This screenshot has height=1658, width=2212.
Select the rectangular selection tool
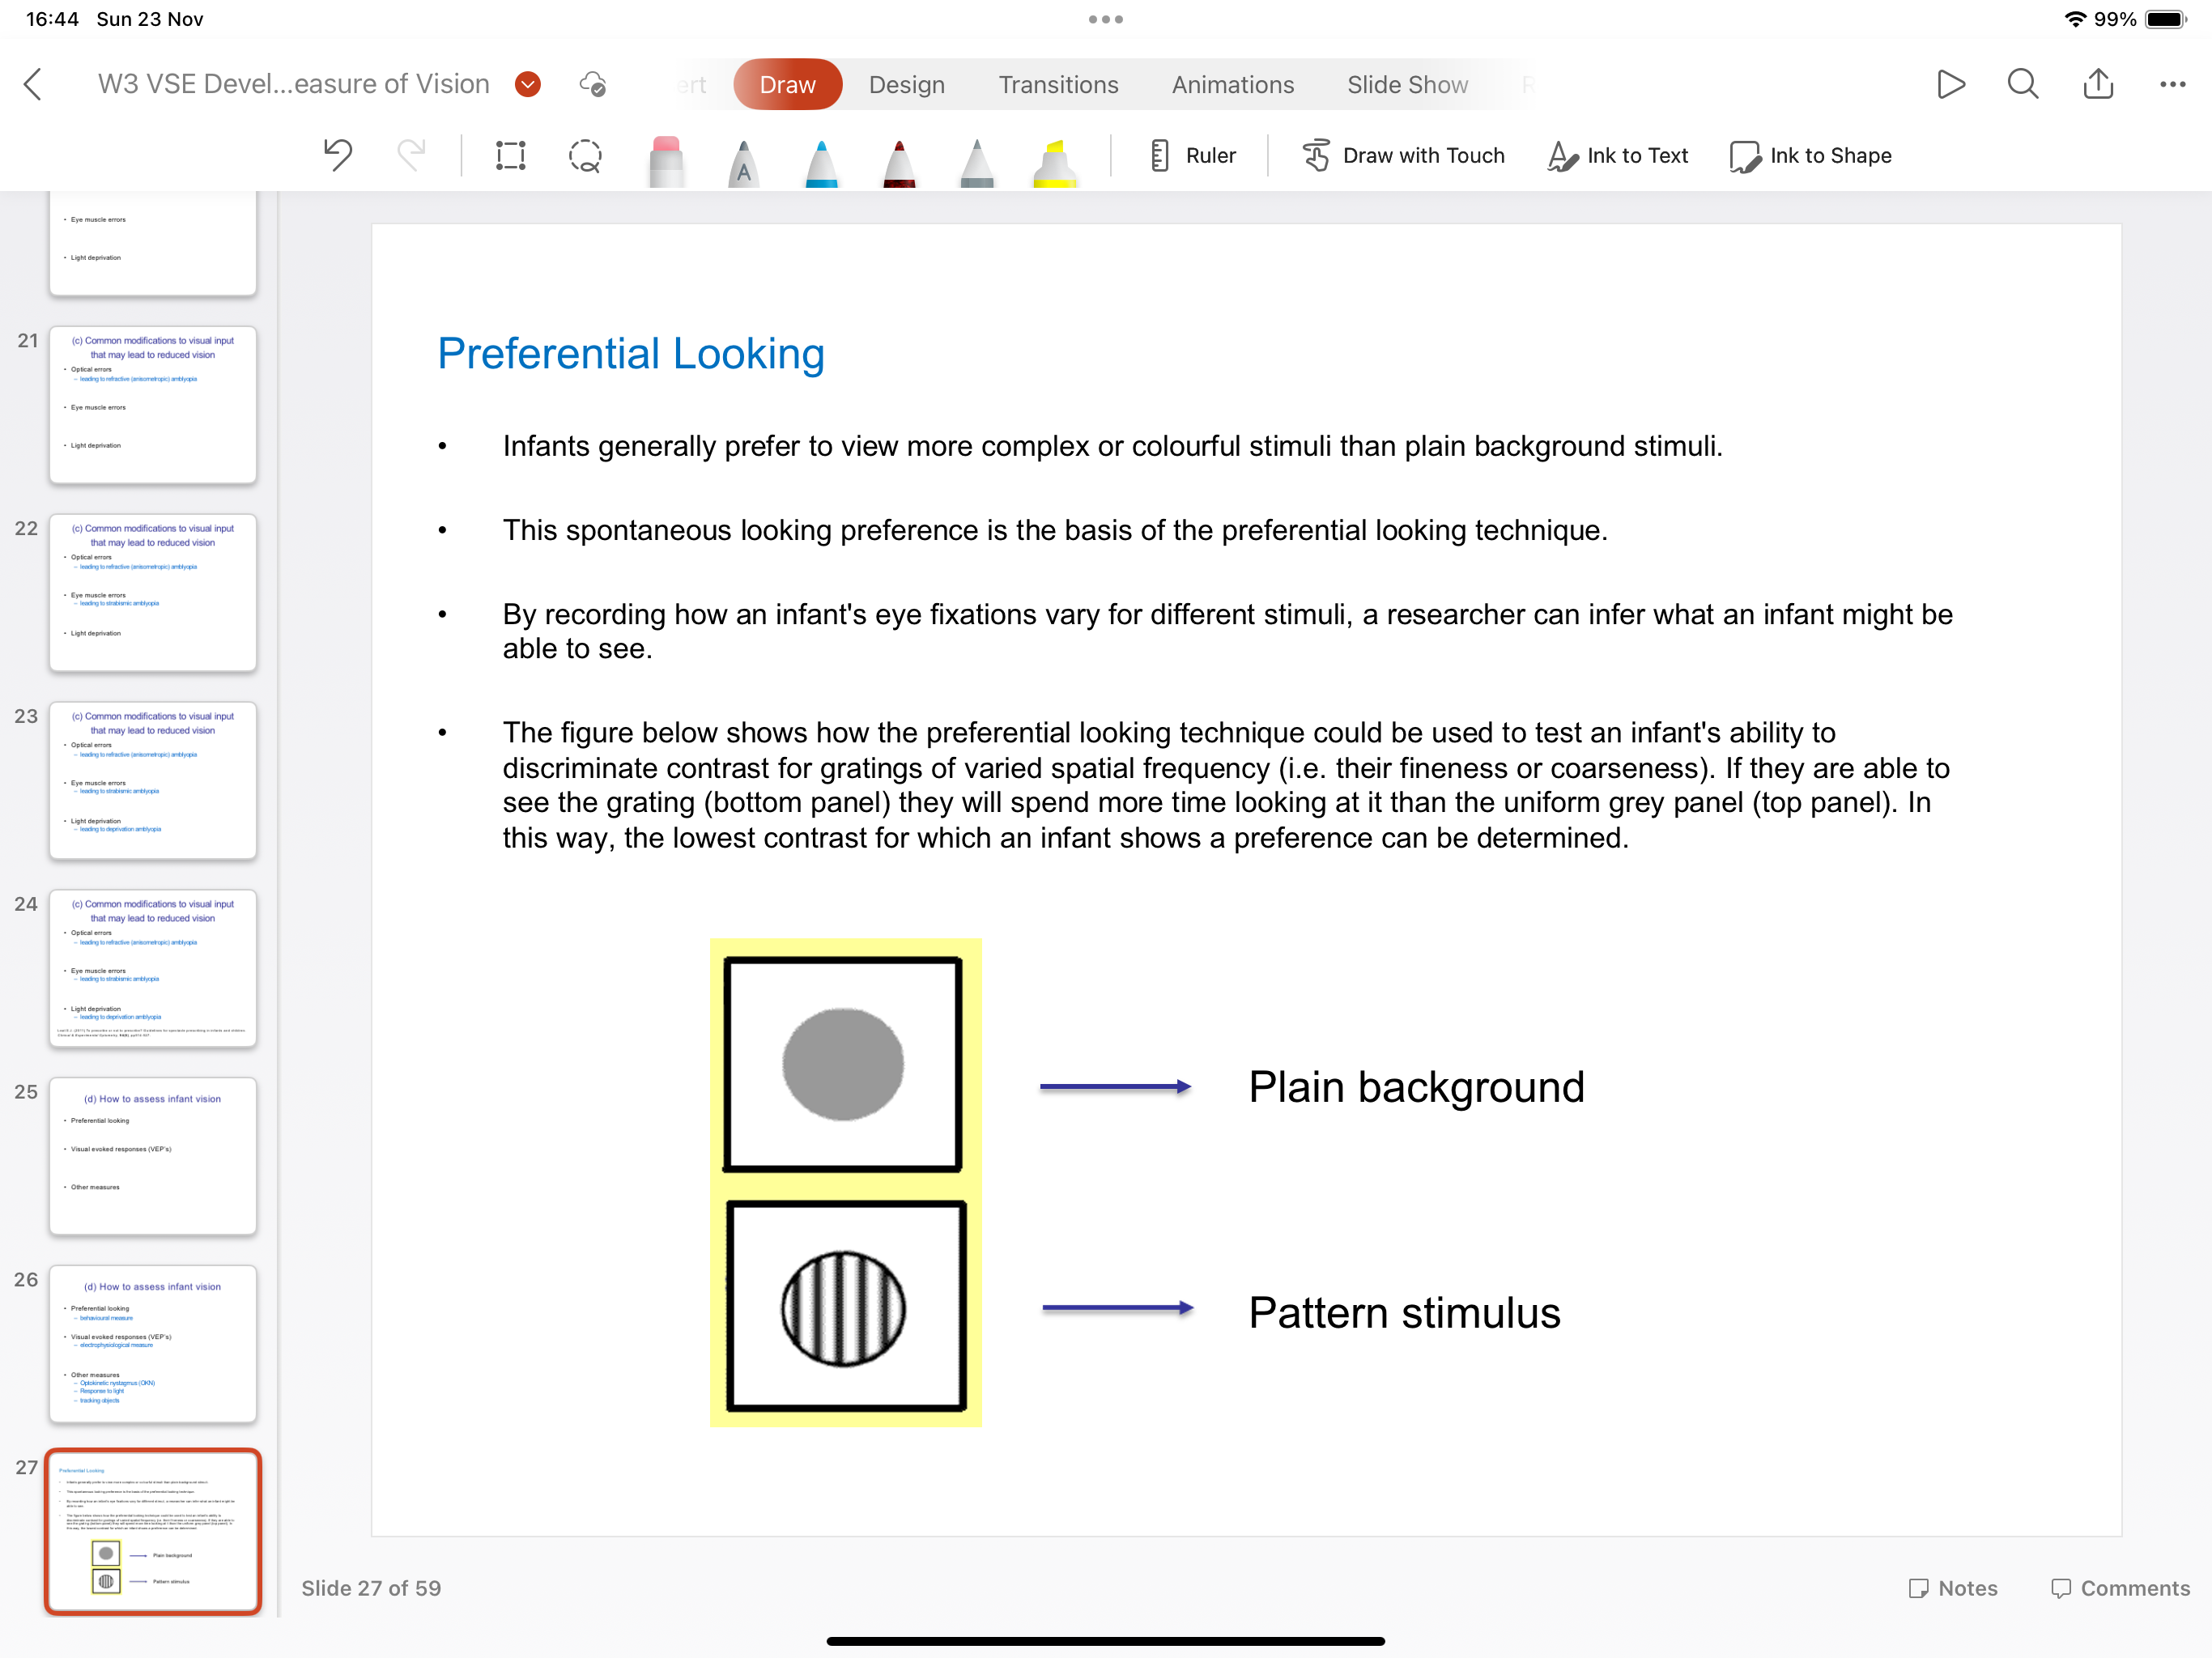coord(510,155)
